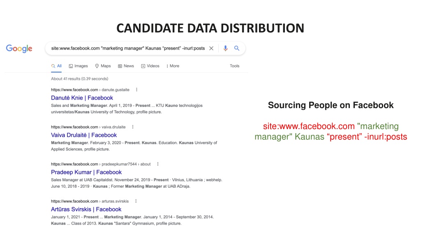Open options dots beside pradeepkumar7544 result
The height and width of the screenshot is (236, 421).
point(158,164)
